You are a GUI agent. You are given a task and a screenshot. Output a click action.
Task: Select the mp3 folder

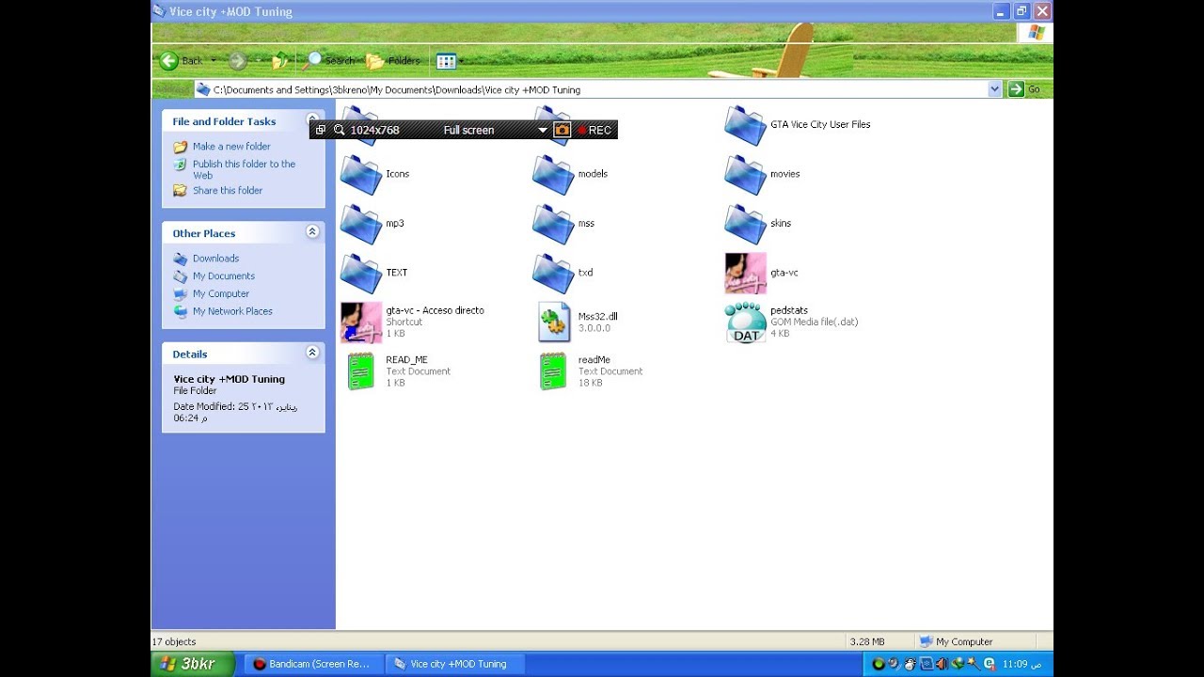[372, 224]
